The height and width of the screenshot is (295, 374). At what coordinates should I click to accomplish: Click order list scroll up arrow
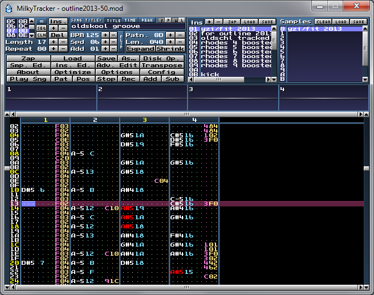pyautogui.click(x=32, y=21)
